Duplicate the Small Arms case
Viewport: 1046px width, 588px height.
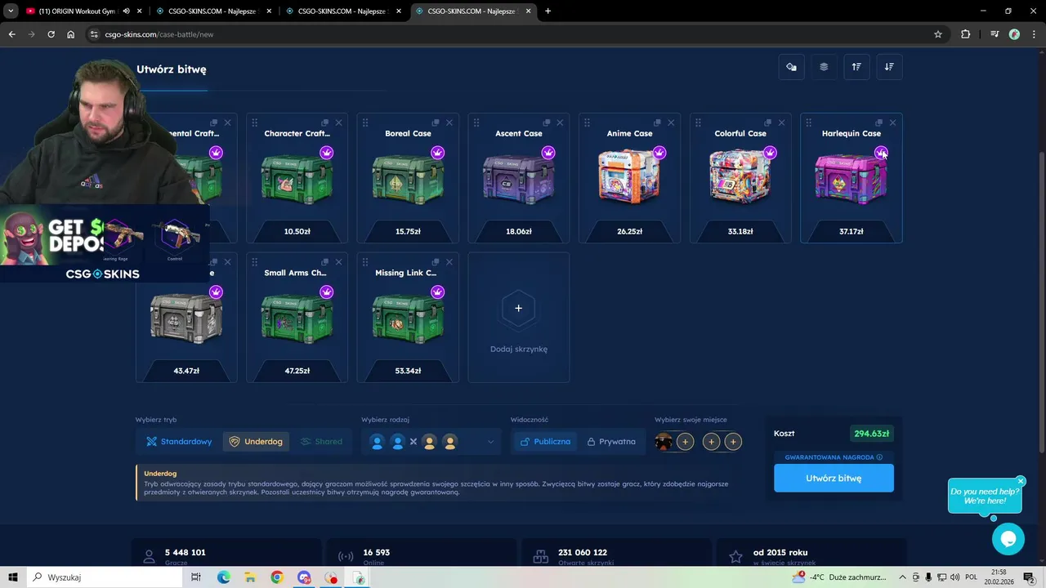324,262
